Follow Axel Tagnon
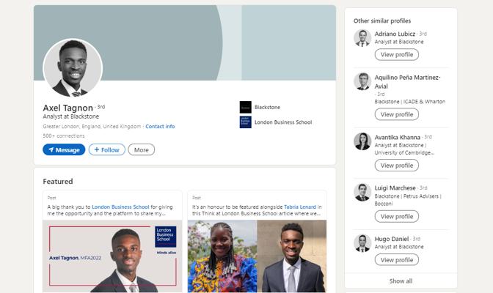Screen dimensions: 493x293 click(x=107, y=149)
